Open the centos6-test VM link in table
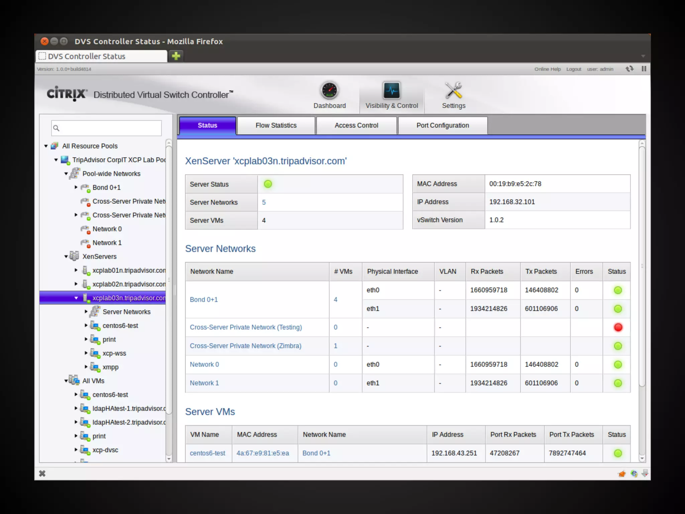 pos(207,453)
